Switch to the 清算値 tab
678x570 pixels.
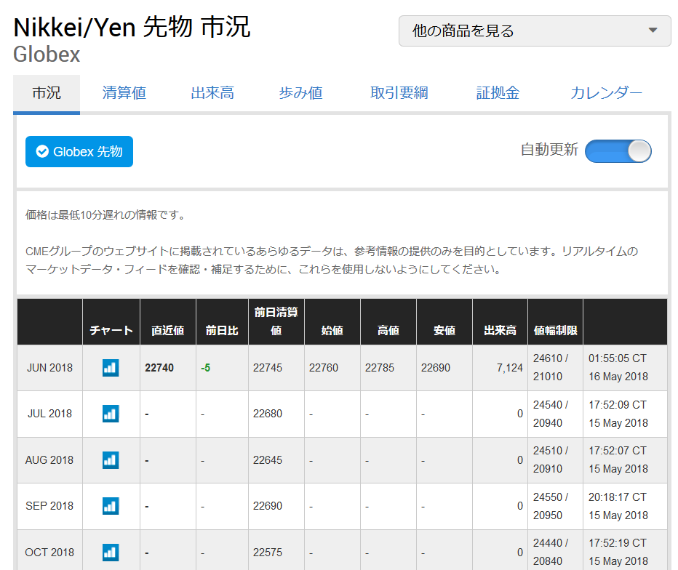click(x=124, y=93)
